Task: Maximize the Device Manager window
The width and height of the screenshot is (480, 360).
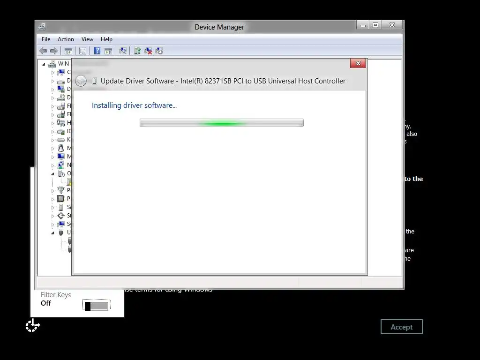Action: 375,25
